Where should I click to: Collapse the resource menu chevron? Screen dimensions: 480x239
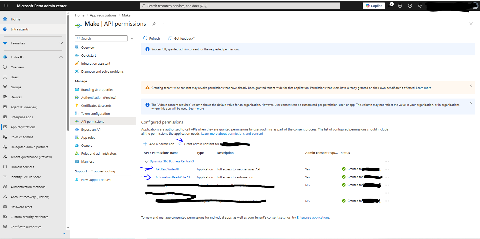click(132, 38)
